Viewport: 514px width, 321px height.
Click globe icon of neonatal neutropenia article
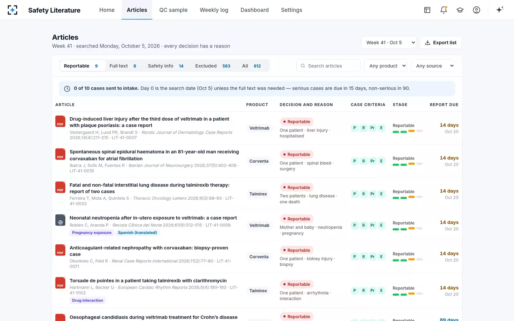[60, 220]
